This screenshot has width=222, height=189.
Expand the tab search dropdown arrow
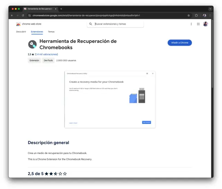coord(210,9)
